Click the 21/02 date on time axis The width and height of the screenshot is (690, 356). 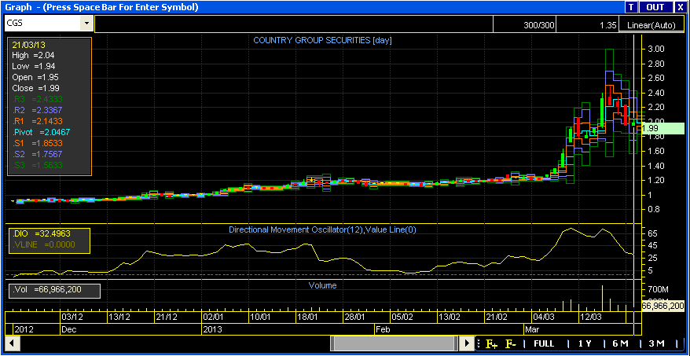(x=497, y=317)
